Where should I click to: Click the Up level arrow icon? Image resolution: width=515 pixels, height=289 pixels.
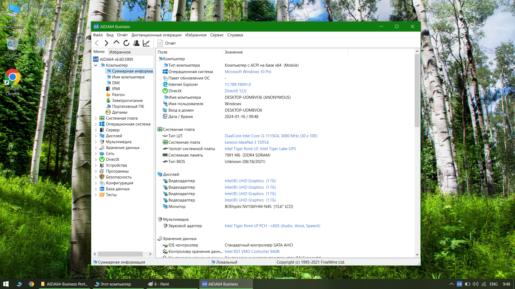[116, 43]
